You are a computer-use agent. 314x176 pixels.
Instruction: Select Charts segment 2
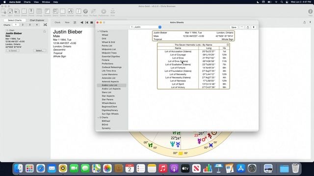23,25
